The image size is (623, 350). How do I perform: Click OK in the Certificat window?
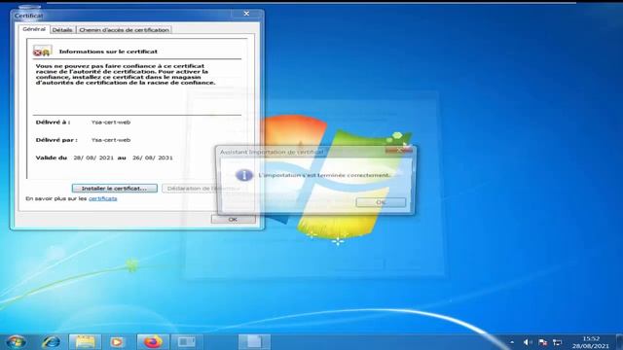tap(234, 219)
